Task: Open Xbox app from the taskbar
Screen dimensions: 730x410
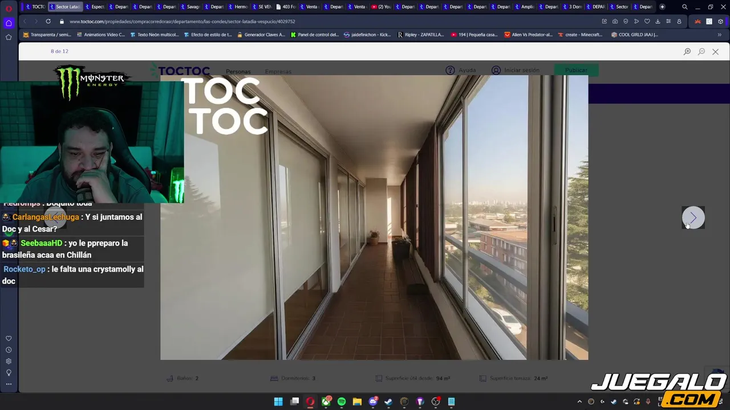Action: (x=326, y=401)
